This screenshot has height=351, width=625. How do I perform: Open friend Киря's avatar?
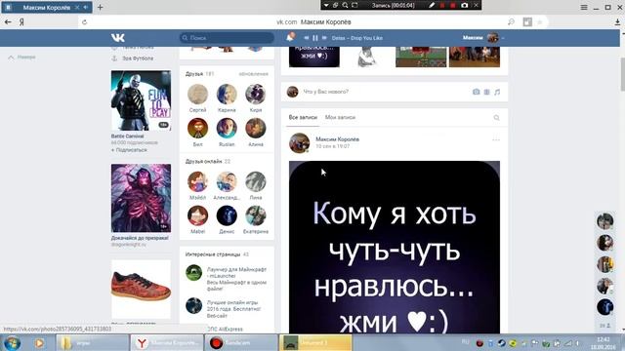click(x=256, y=95)
